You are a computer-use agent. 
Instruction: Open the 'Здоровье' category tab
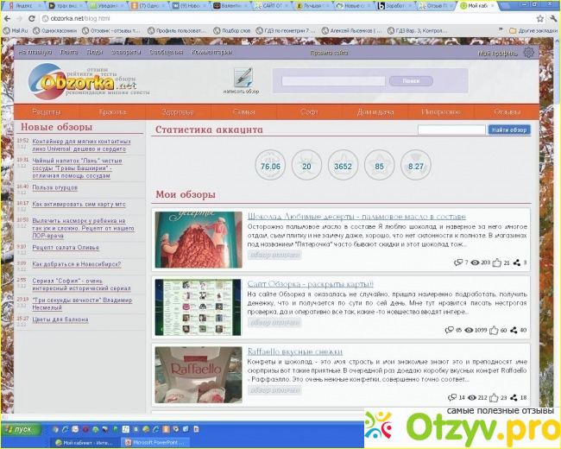pyautogui.click(x=177, y=112)
